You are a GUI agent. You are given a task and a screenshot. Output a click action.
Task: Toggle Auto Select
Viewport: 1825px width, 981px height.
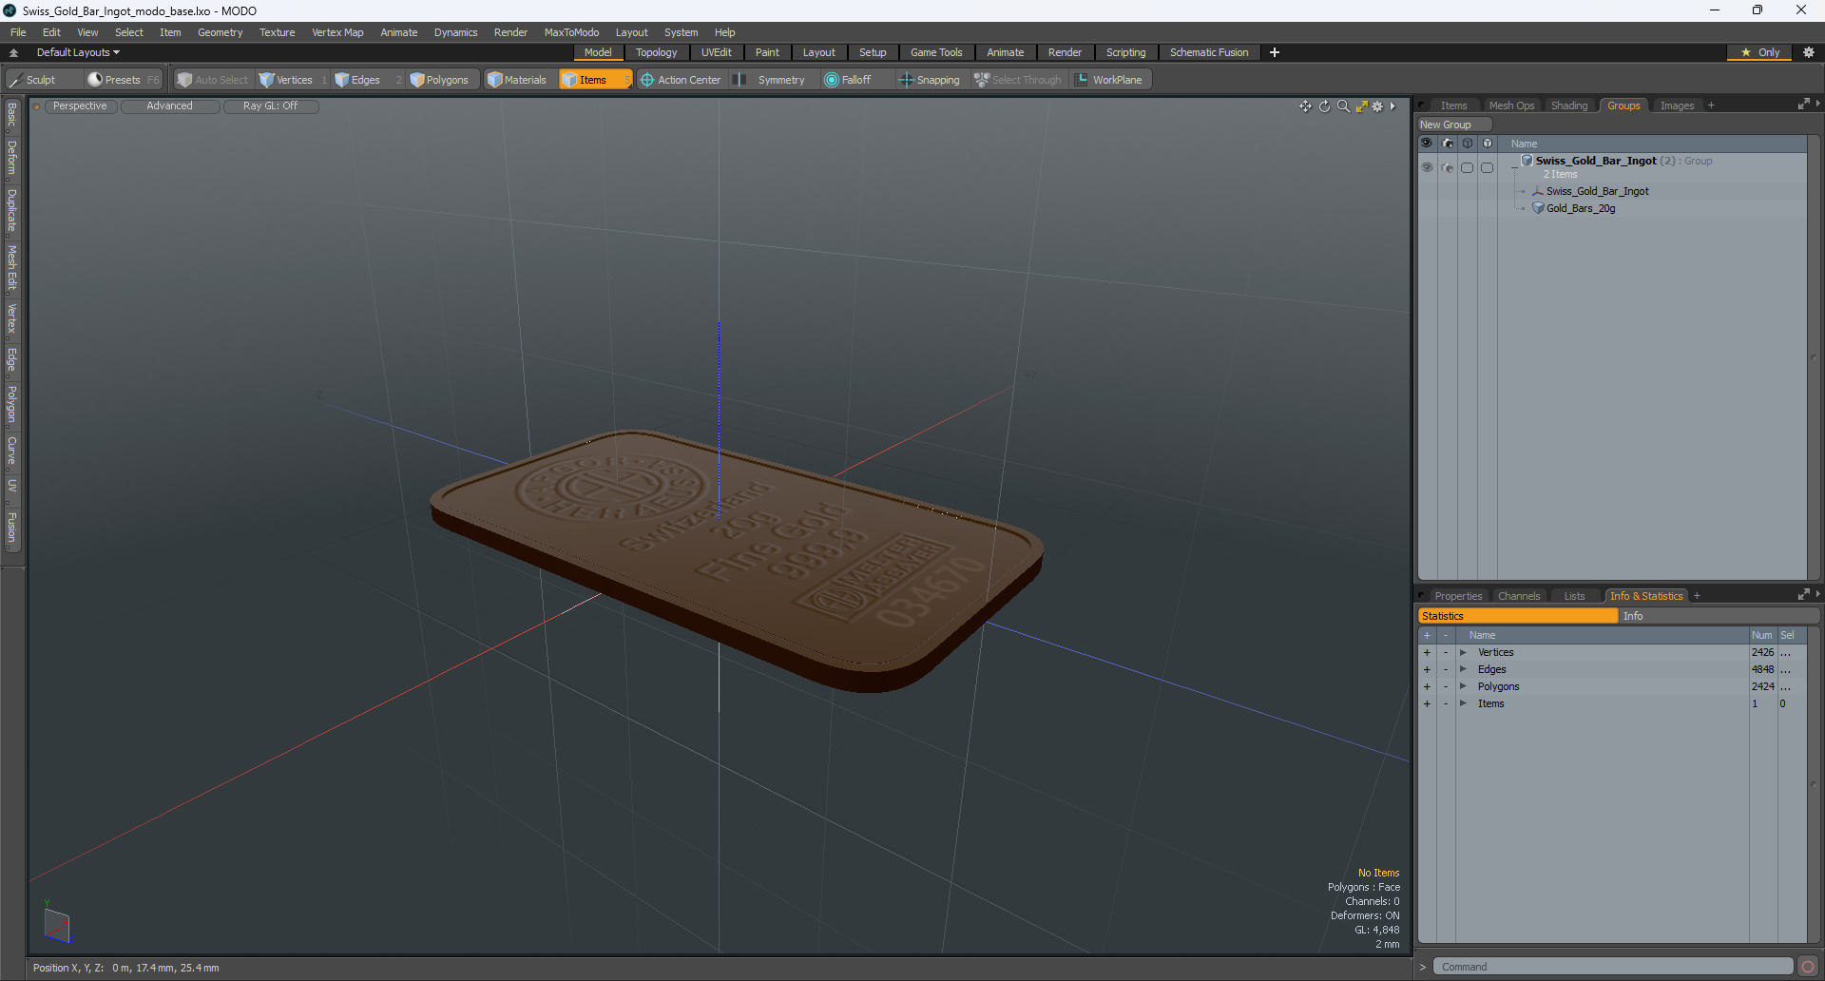click(x=212, y=80)
